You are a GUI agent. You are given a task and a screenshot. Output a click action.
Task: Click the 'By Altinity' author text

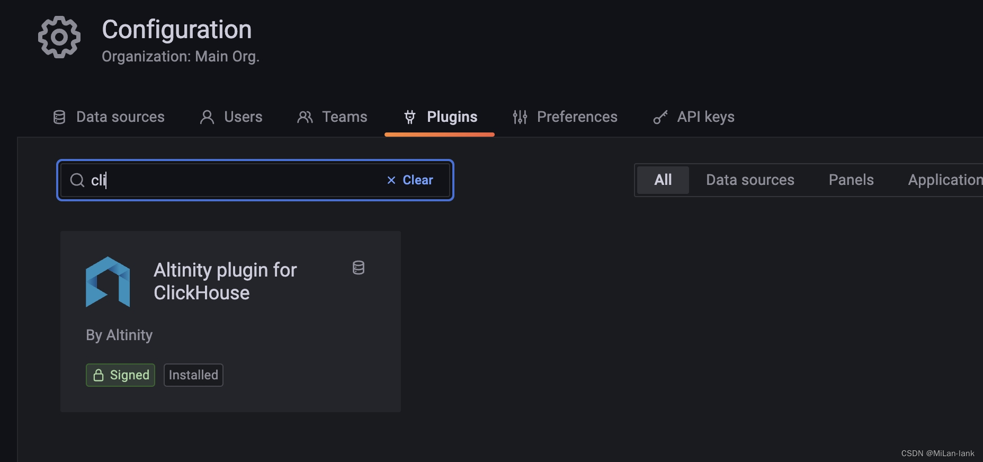point(119,335)
